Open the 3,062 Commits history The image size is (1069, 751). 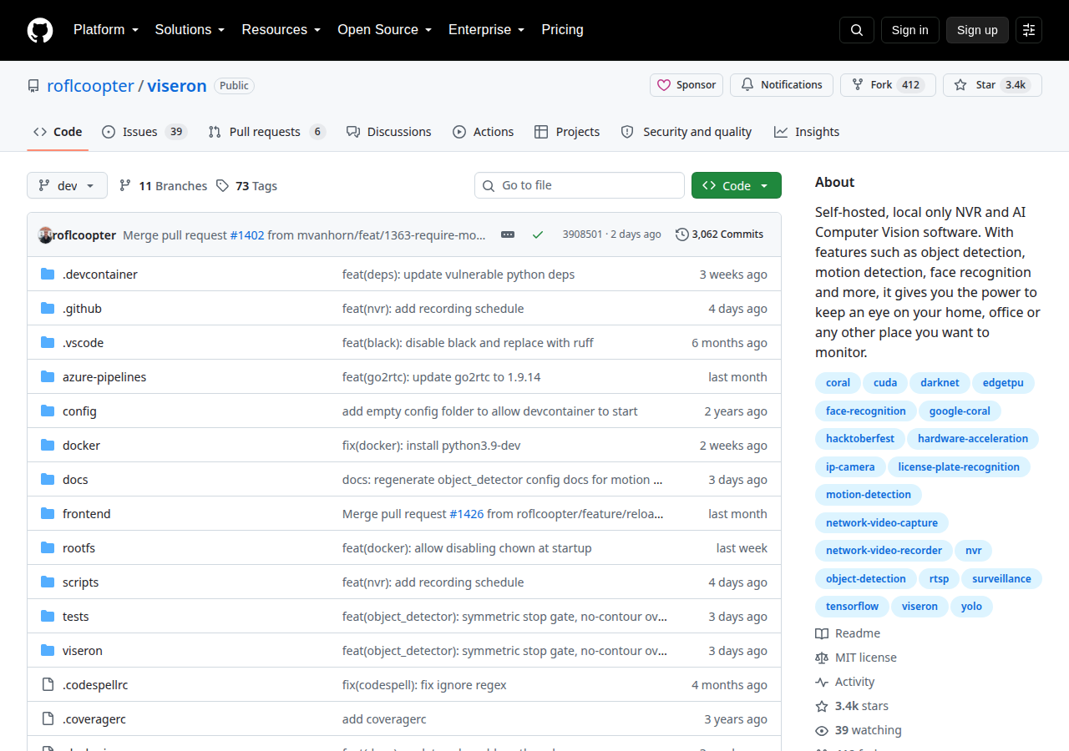719,234
